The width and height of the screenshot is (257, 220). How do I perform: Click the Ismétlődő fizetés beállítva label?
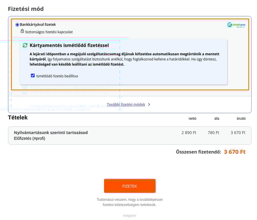[x=57, y=76]
